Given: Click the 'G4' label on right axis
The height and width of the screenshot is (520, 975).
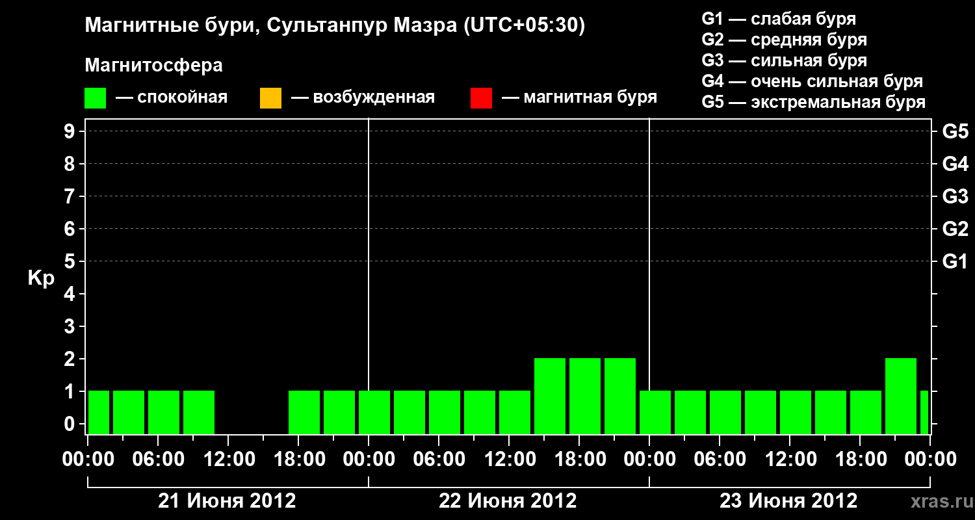Looking at the screenshot, I should click(x=955, y=164).
